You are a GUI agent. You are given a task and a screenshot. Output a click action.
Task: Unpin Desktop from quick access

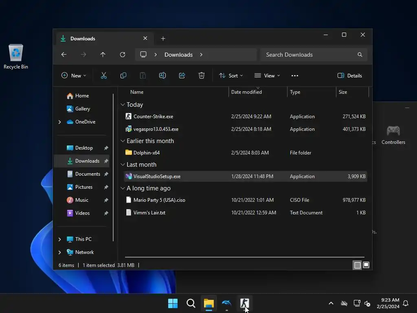pyautogui.click(x=106, y=148)
